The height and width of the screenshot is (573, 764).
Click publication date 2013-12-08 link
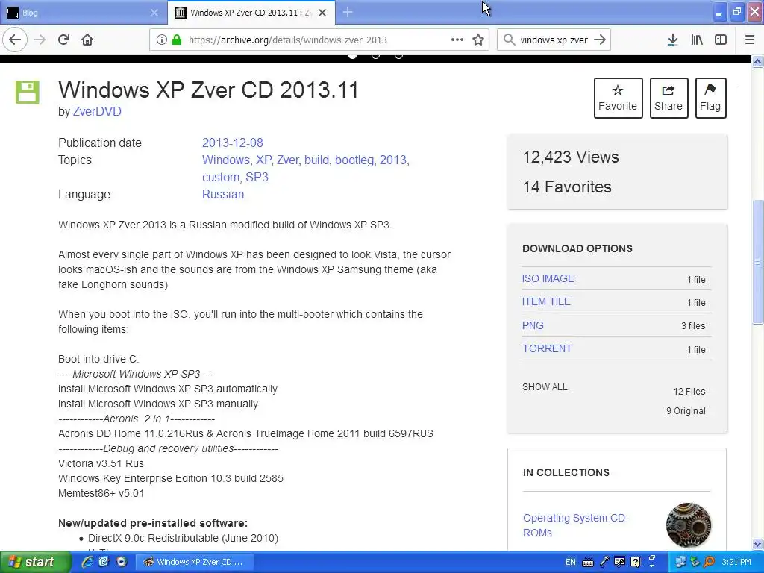pyautogui.click(x=233, y=143)
